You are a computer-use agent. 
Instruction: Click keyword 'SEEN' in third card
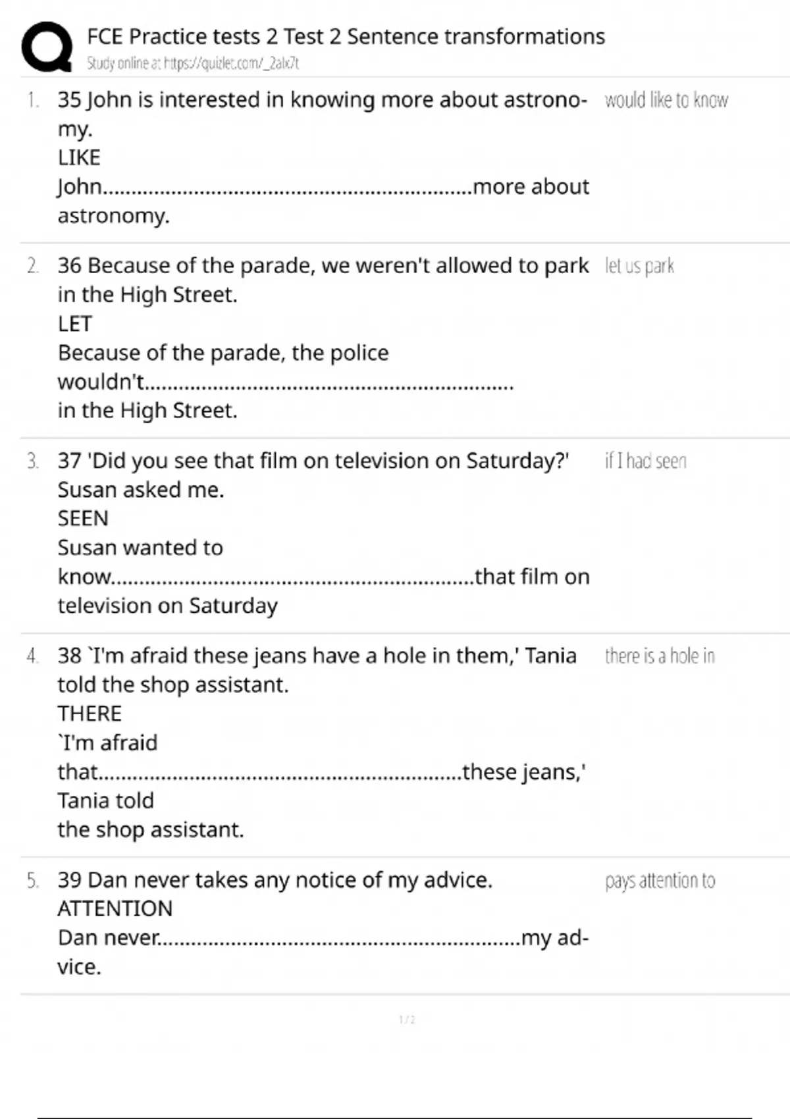(83, 519)
